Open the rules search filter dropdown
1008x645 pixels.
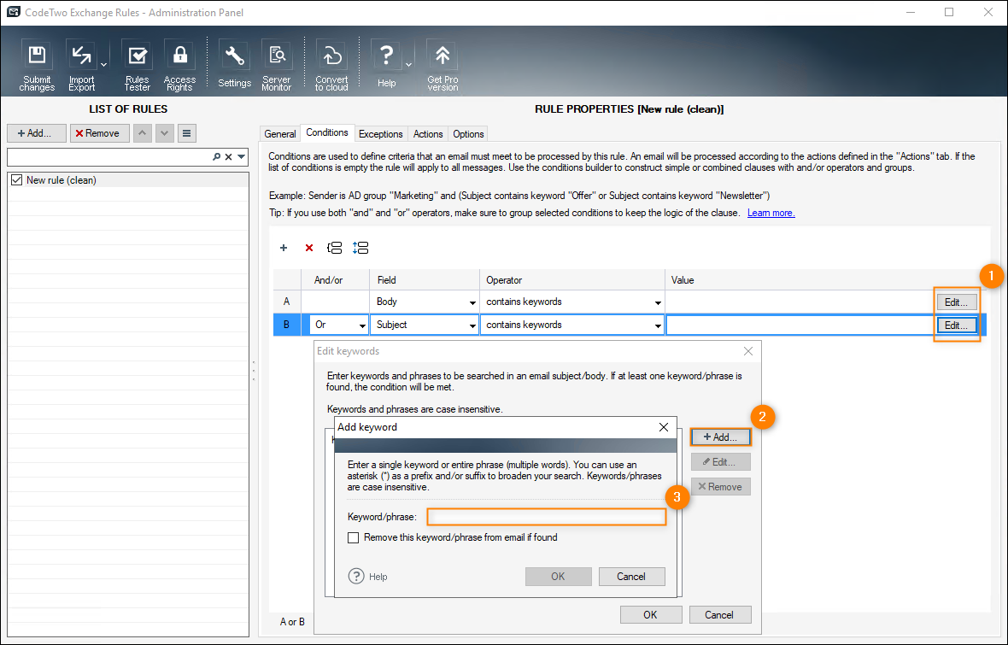(242, 157)
